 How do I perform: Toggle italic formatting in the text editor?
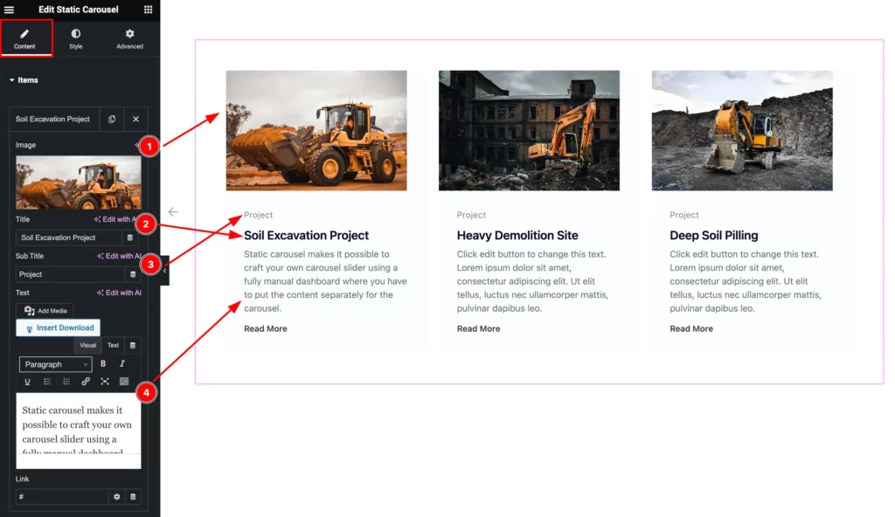pos(122,364)
